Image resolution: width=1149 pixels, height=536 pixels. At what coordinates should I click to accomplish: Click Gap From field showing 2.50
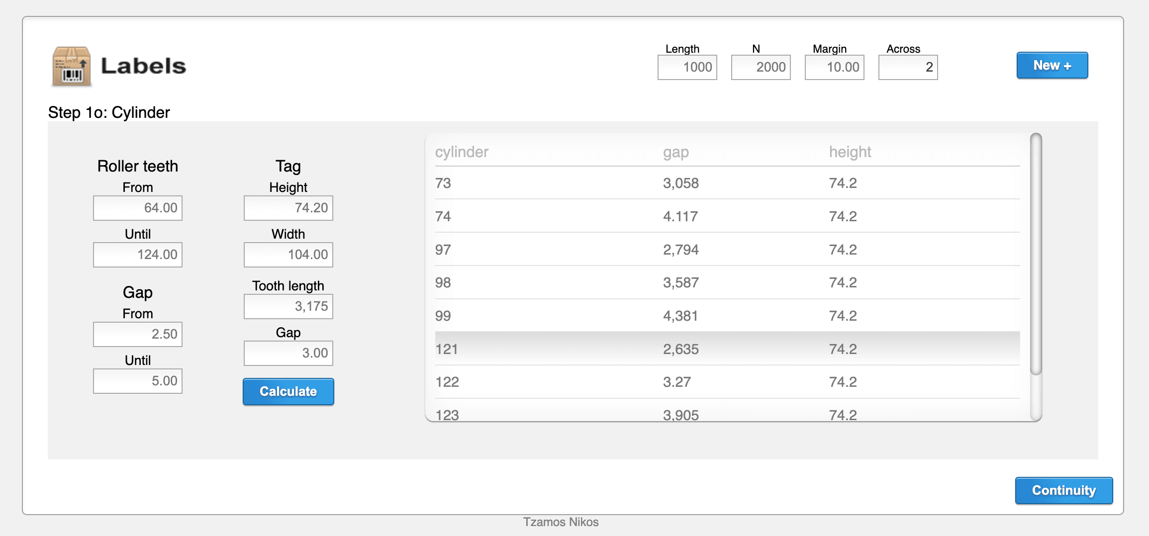pos(138,334)
